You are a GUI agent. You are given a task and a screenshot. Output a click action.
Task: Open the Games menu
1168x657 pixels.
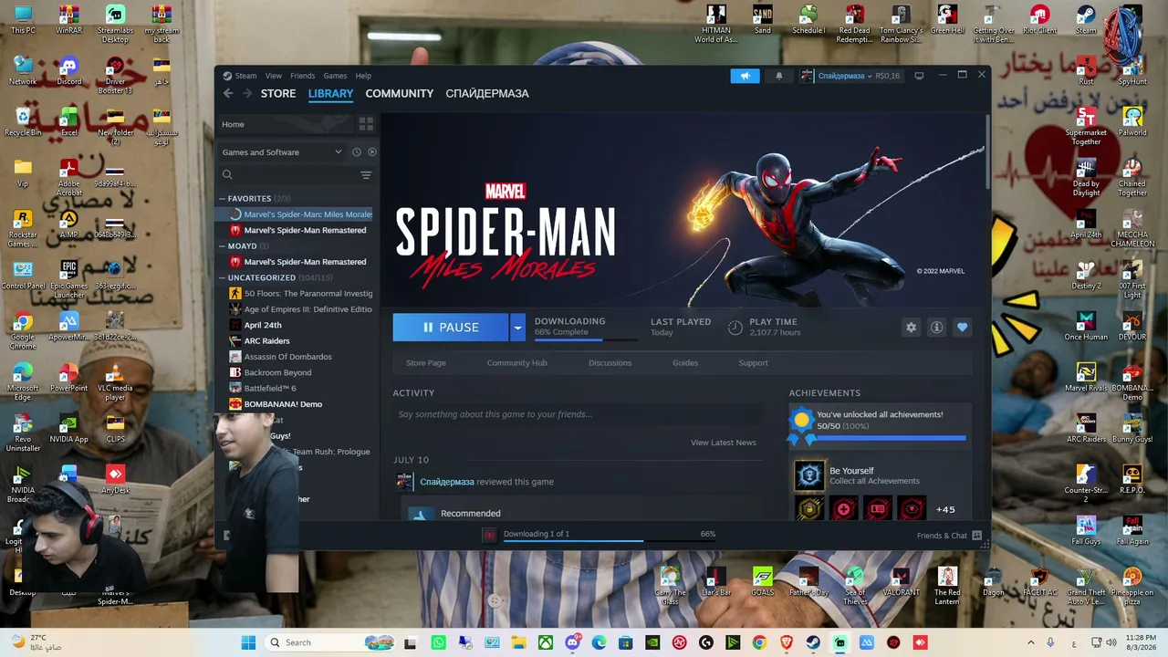tap(335, 76)
